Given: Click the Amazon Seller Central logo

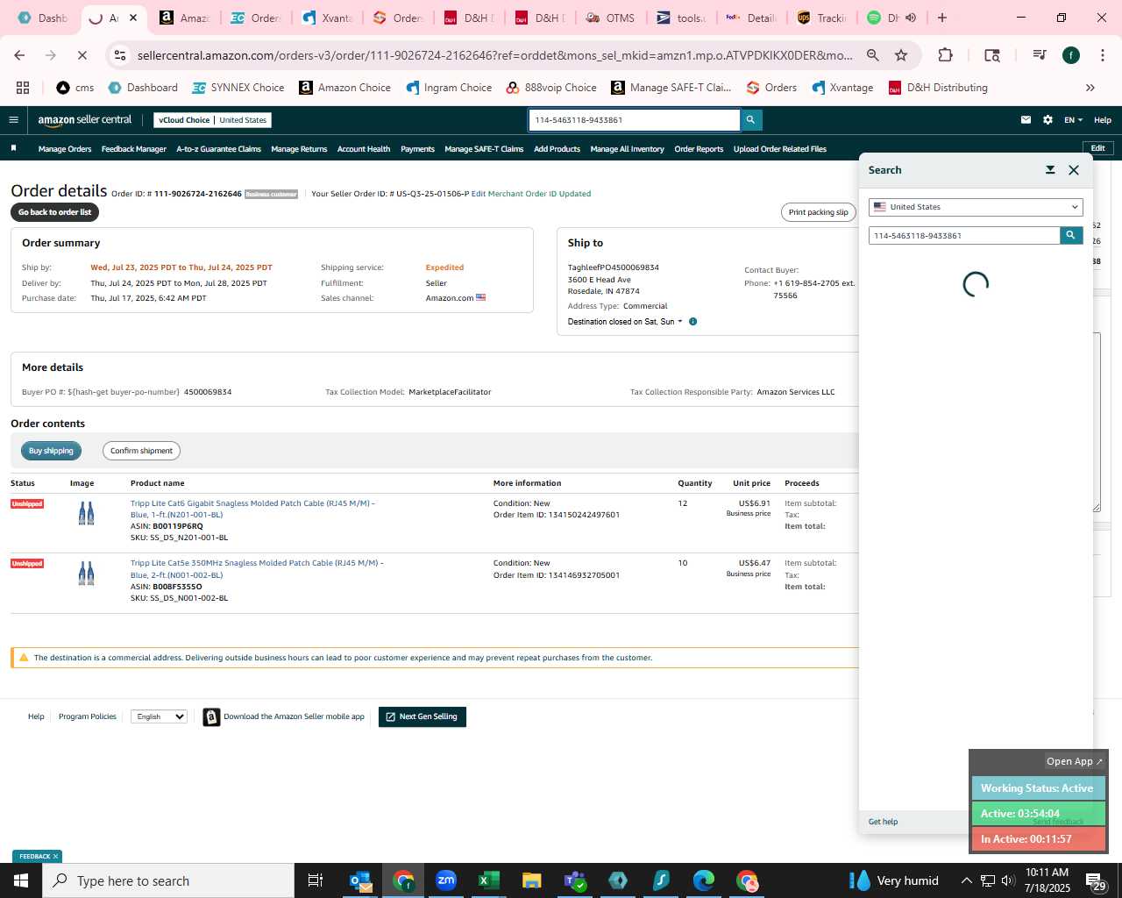Looking at the screenshot, I should click(85, 120).
